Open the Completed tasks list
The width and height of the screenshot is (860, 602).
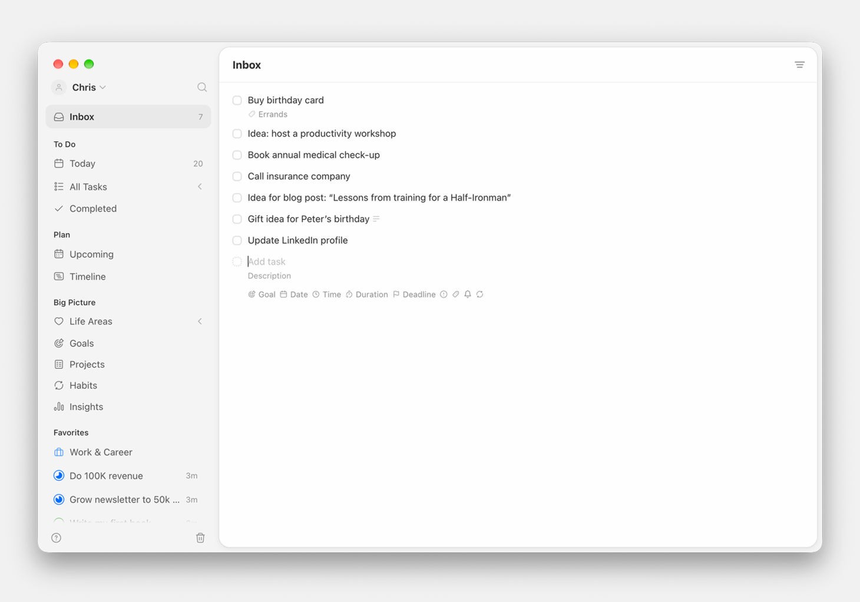[x=128, y=209]
